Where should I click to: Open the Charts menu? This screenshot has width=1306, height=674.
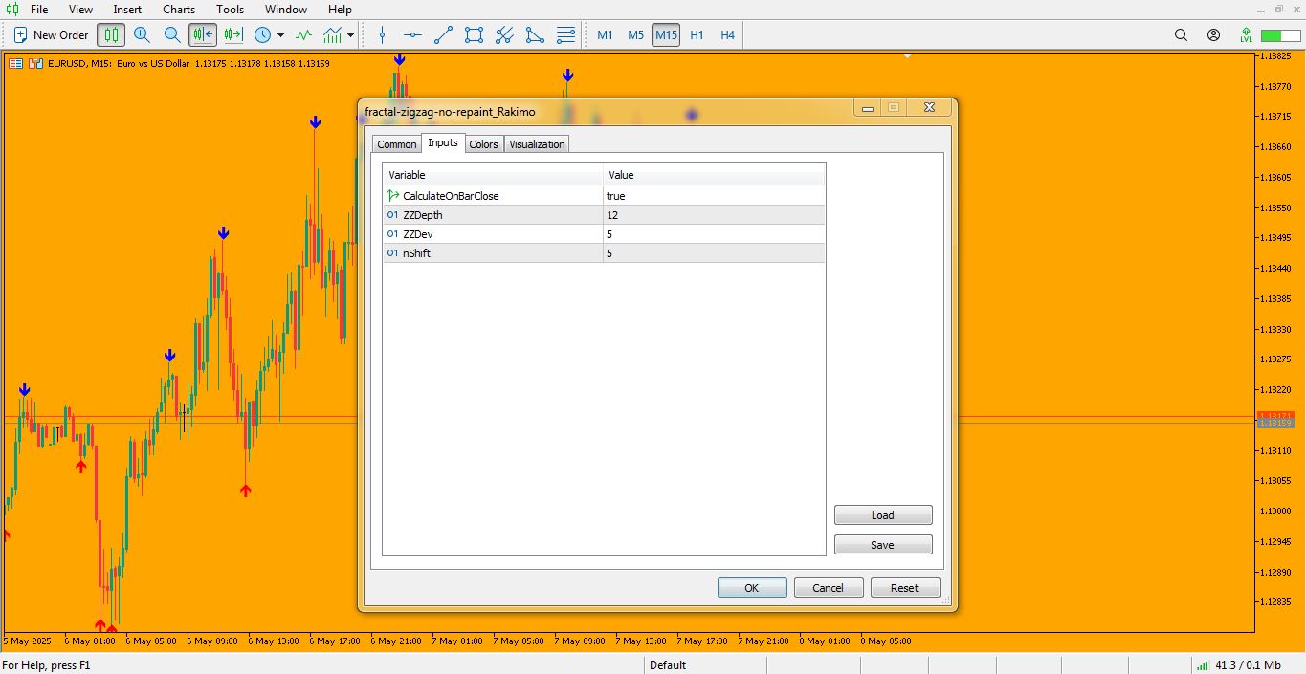pyautogui.click(x=179, y=10)
